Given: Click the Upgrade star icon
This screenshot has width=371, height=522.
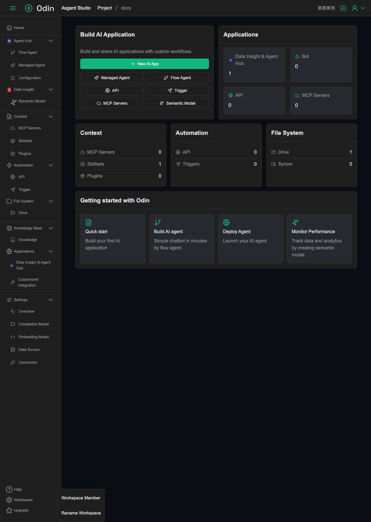Looking at the screenshot, I should (9, 510).
